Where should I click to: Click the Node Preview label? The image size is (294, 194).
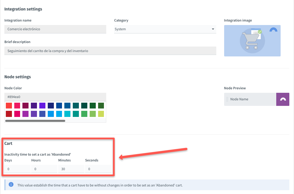(235, 88)
